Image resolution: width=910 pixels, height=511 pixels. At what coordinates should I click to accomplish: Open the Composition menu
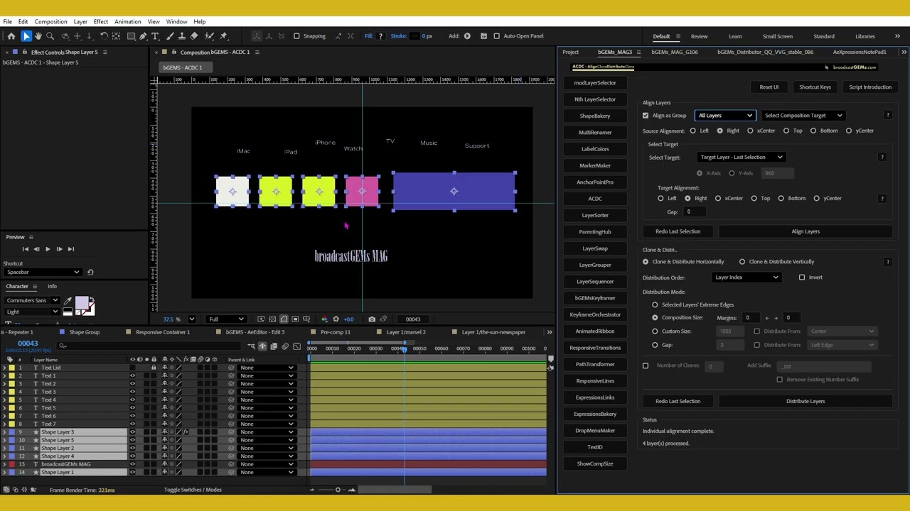[x=50, y=22]
